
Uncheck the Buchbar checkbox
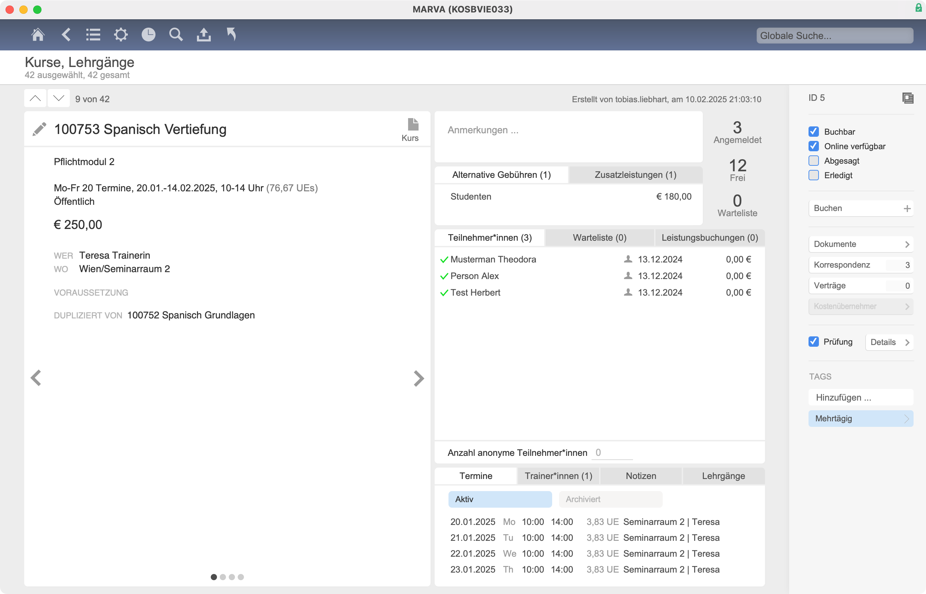[813, 132]
